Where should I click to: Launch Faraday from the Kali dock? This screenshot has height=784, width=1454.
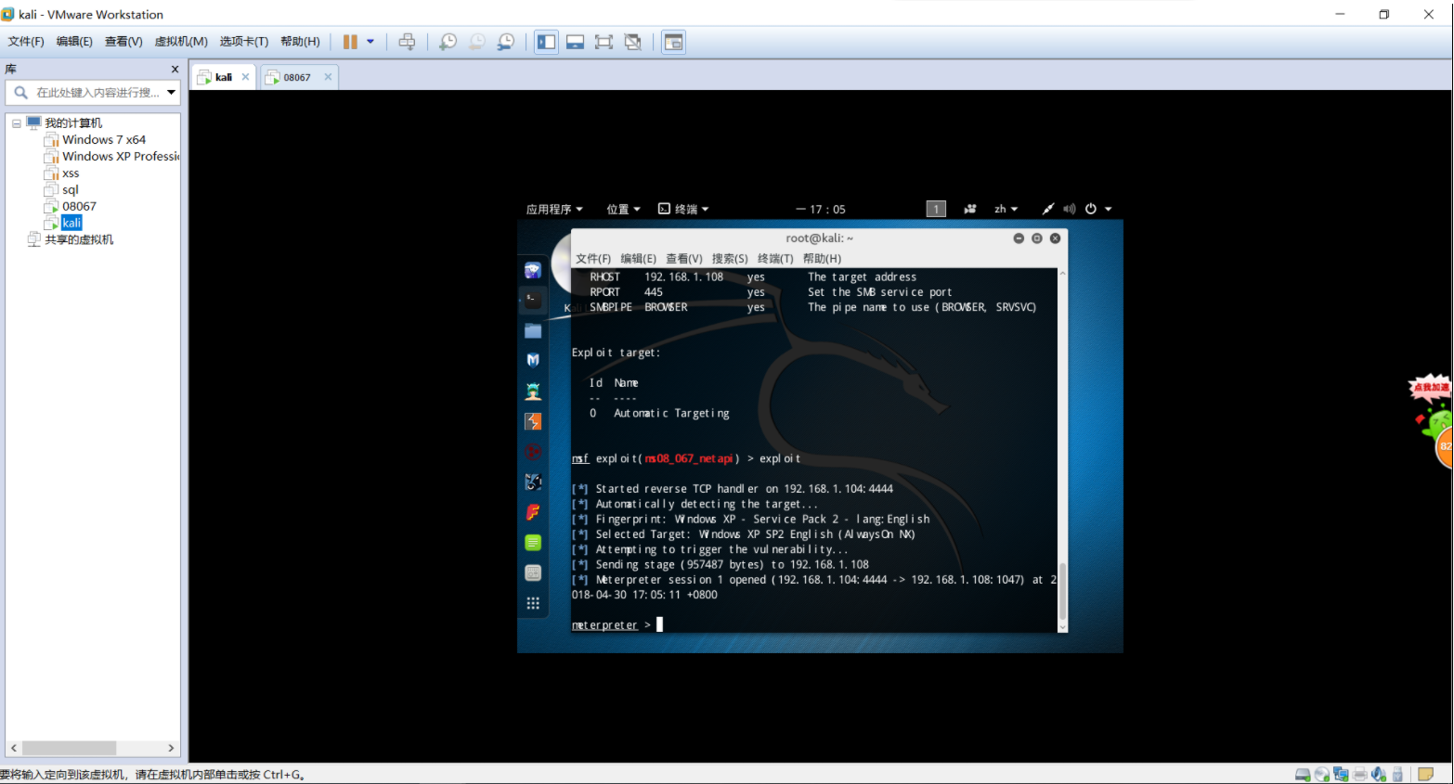[533, 512]
